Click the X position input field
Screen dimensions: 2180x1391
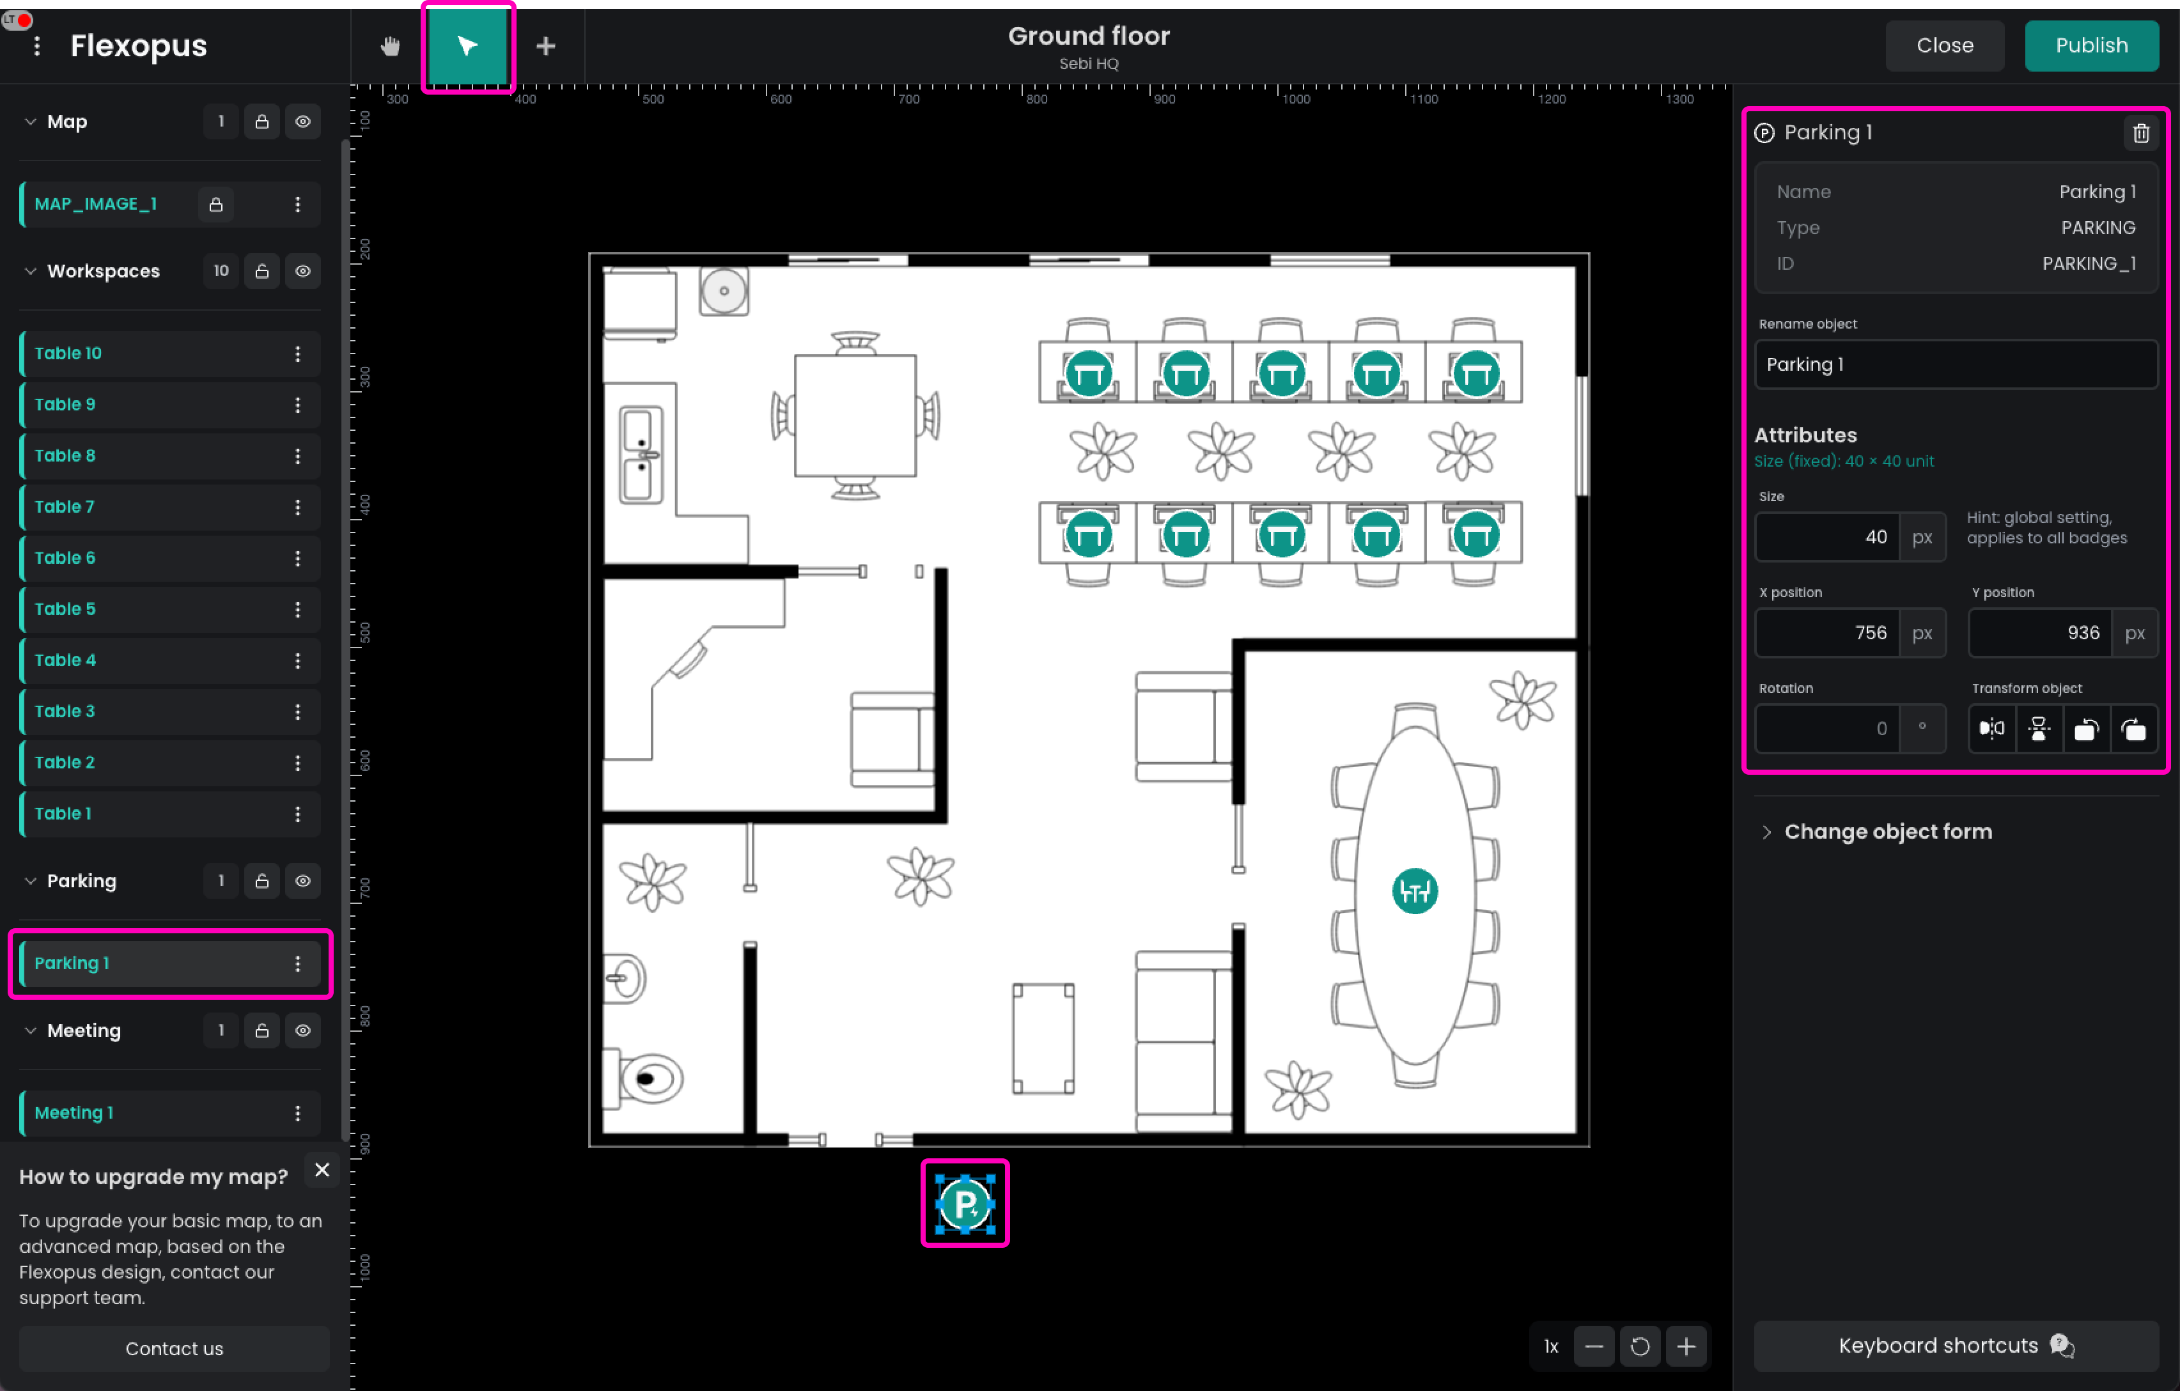click(x=1827, y=633)
